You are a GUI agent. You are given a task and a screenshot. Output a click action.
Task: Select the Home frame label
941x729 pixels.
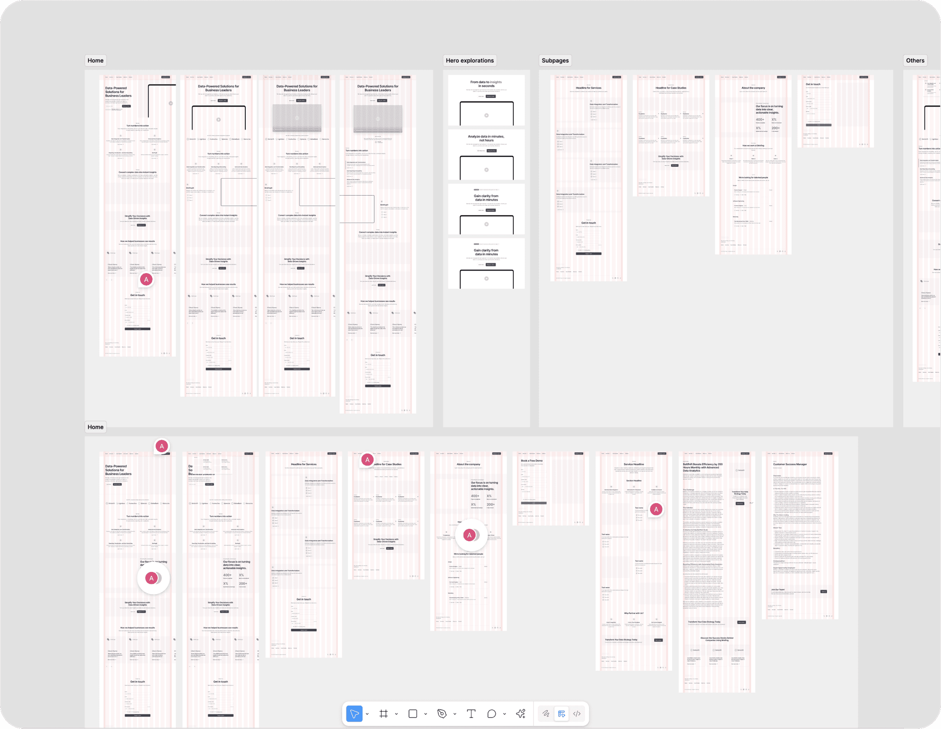96,60
